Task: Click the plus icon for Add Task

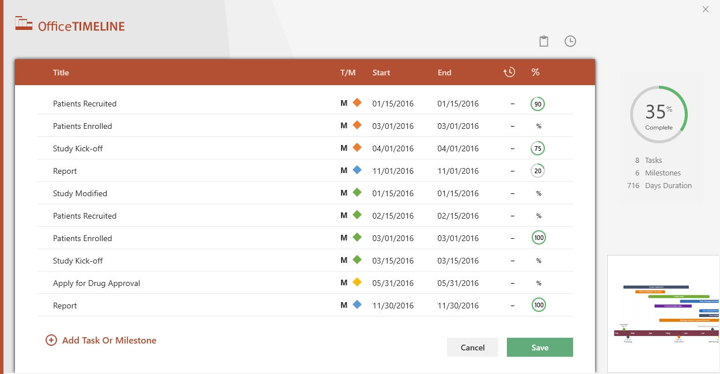Action: [51, 341]
